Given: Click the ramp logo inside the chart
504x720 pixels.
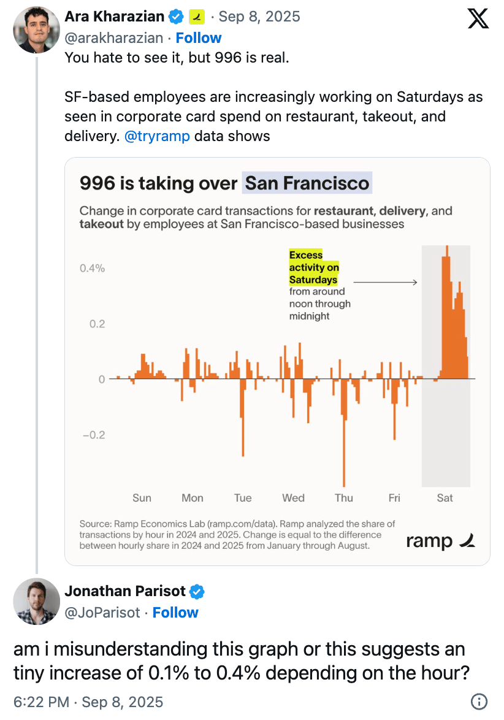Looking at the screenshot, I should (440, 540).
